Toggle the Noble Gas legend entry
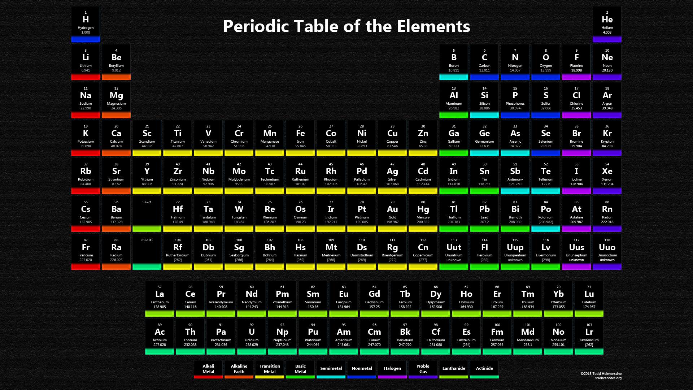693x390 pixels. [x=423, y=368]
